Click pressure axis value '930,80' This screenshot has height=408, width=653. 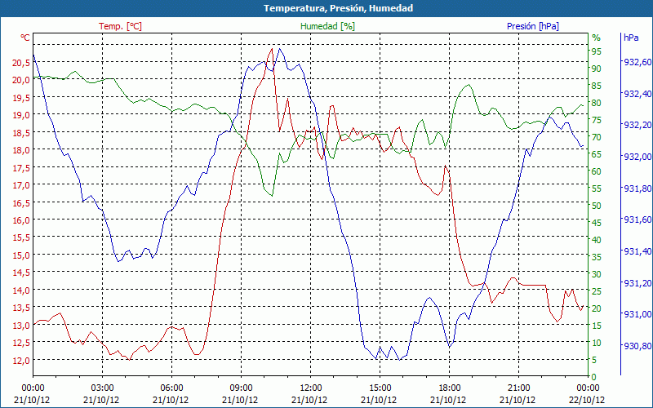[637, 346]
